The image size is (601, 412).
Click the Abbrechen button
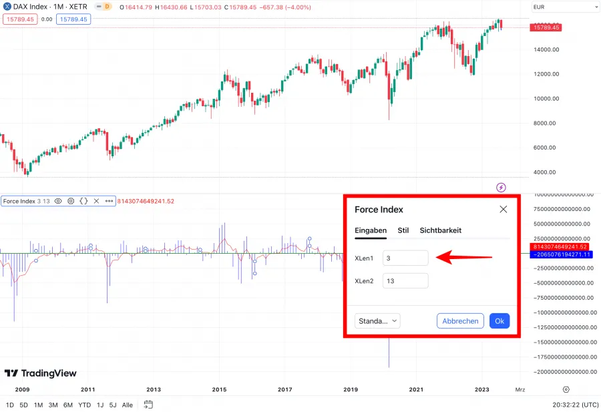pyautogui.click(x=460, y=321)
